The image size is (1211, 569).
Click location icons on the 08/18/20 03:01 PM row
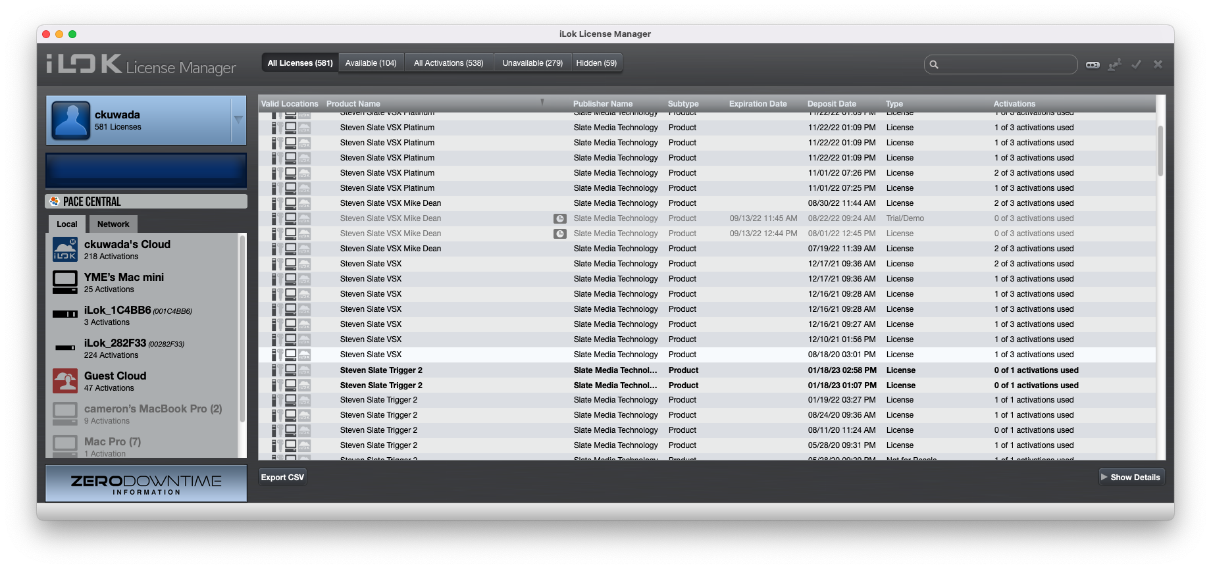click(291, 355)
